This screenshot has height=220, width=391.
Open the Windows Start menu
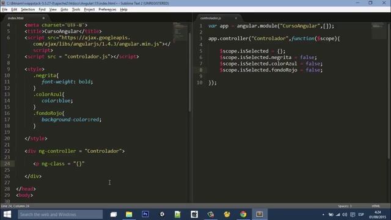point(7,215)
